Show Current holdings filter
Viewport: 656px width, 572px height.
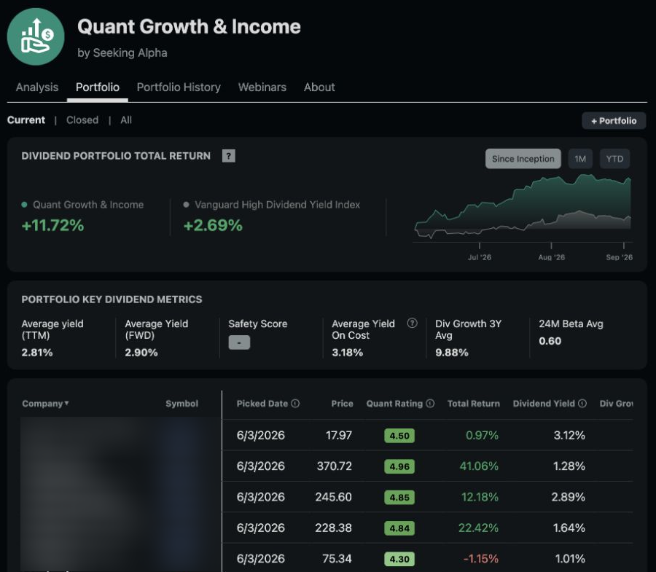pos(26,120)
